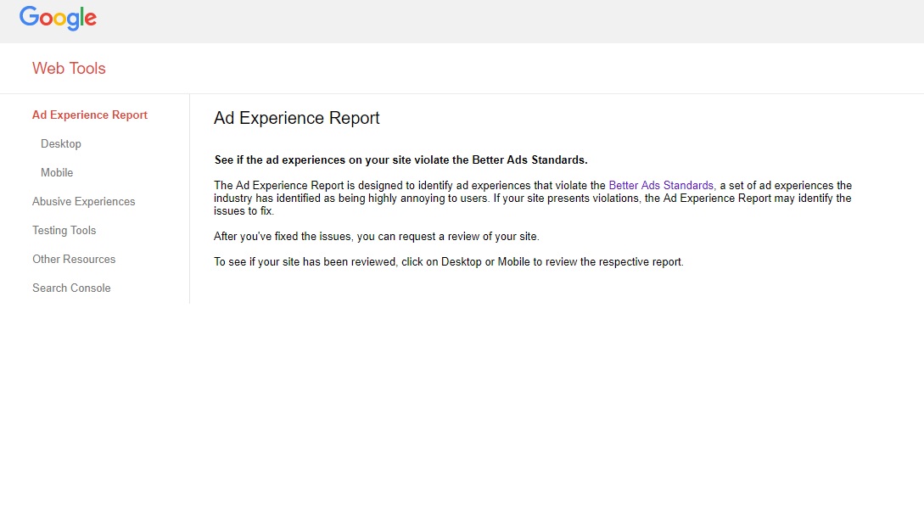The height and width of the screenshot is (515, 924).
Task: Go to Abusive Experiences section
Action: (83, 202)
